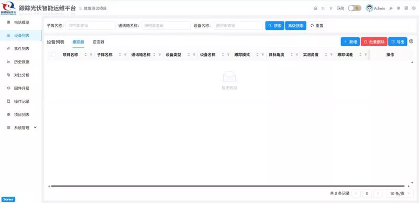Open 操作记录 in the sidebar

(x=20, y=101)
